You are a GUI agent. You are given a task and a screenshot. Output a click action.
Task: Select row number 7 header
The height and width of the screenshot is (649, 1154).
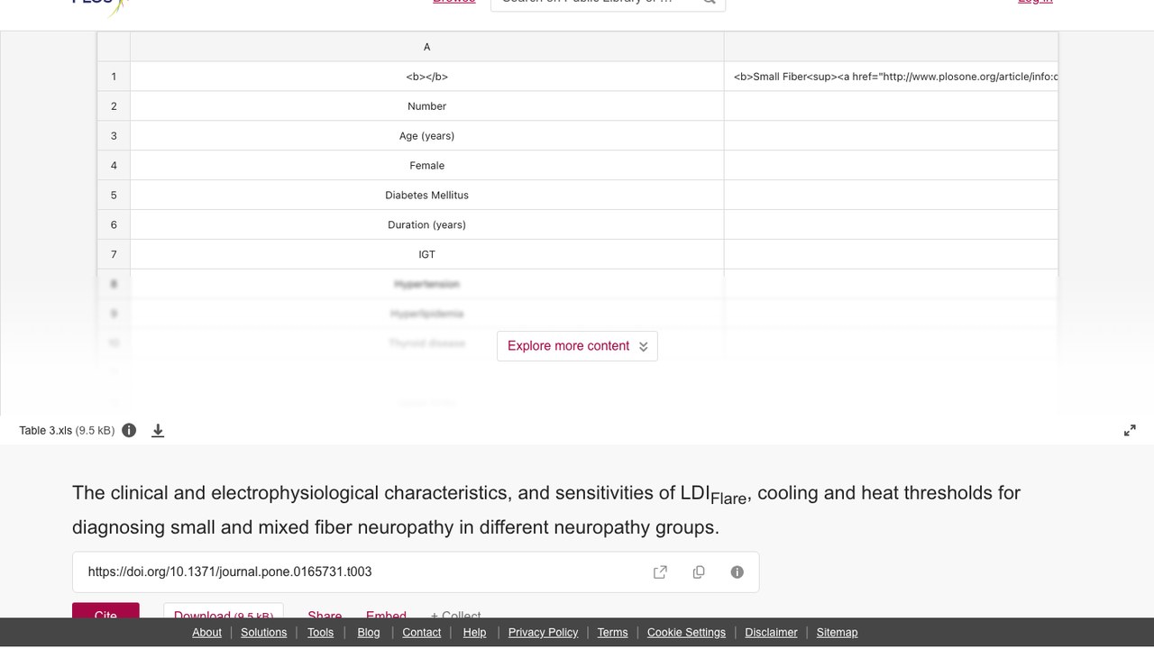click(x=114, y=255)
